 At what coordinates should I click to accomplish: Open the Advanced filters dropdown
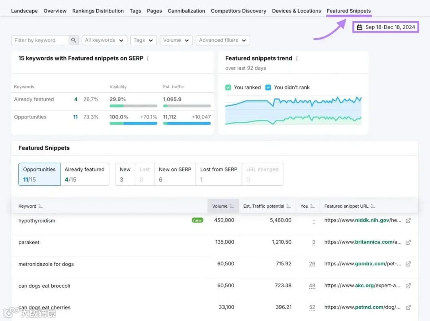pyautogui.click(x=223, y=40)
